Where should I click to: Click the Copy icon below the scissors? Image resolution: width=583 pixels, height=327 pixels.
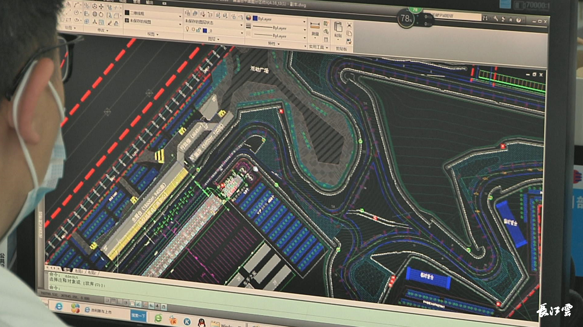coord(350,33)
